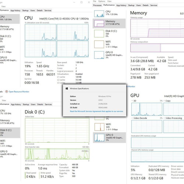The width and height of the screenshot is (184, 184).
Task: Select GPU 0 thumbnail in Memory window sidebar
Action: coord(99,55)
